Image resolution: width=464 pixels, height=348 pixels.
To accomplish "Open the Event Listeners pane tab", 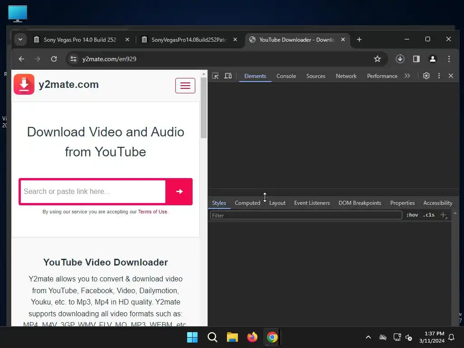I will point(312,203).
